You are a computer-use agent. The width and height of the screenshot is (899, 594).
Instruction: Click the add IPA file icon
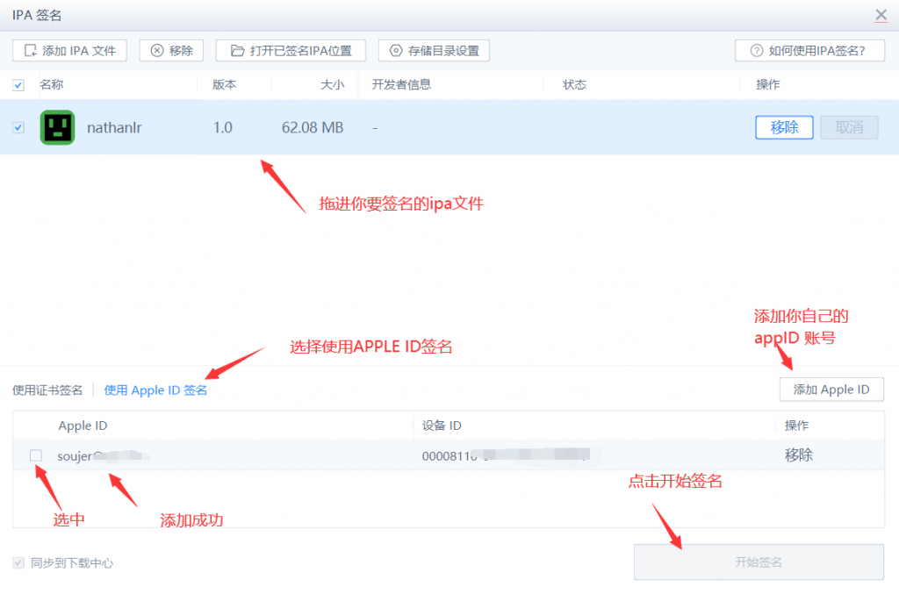[31, 51]
